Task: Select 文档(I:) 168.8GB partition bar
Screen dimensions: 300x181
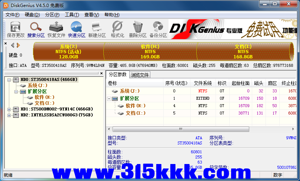Action: pyautogui.click(x=243, y=51)
